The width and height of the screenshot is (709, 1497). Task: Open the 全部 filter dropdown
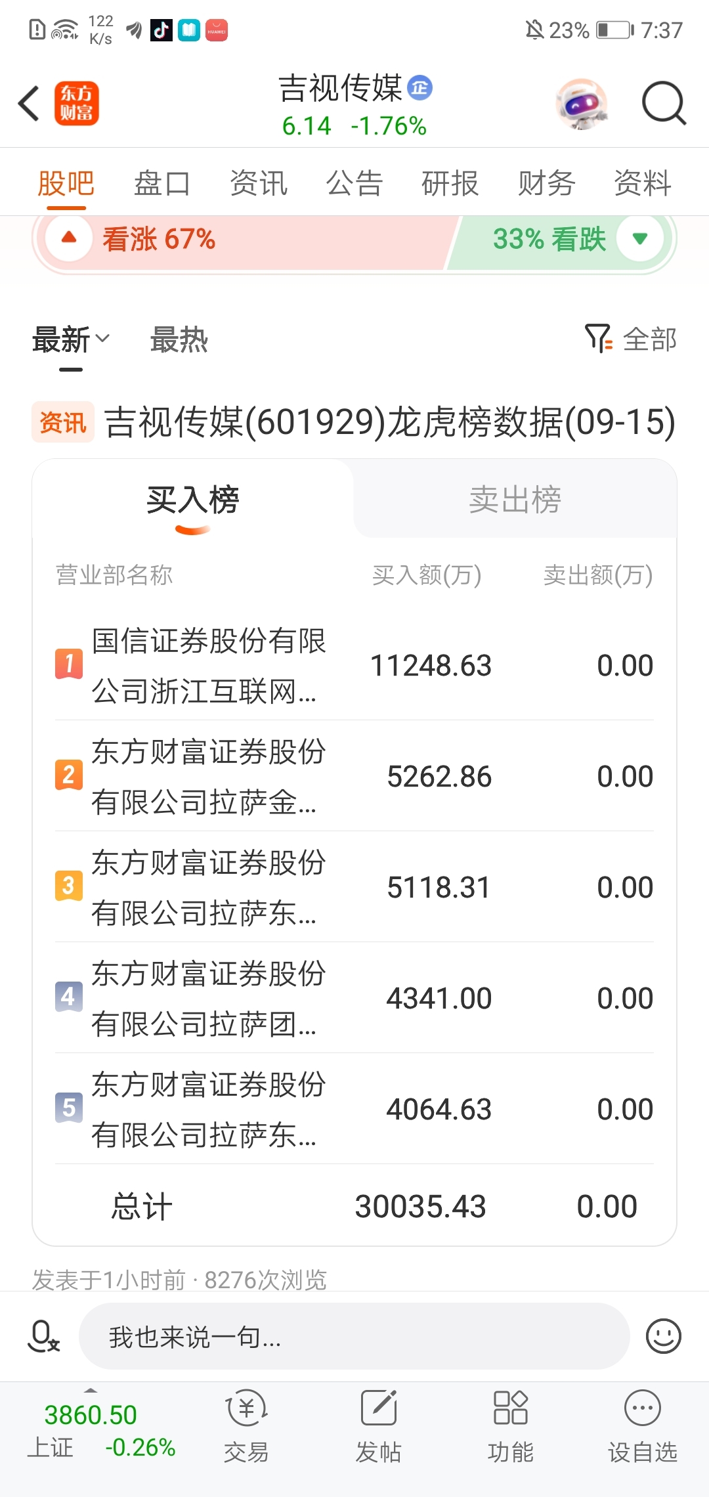point(630,339)
